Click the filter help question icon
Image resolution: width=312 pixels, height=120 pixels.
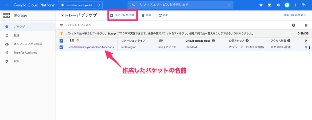(x=293, y=25)
